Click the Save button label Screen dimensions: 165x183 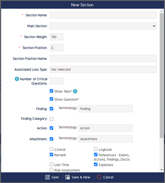(55, 177)
